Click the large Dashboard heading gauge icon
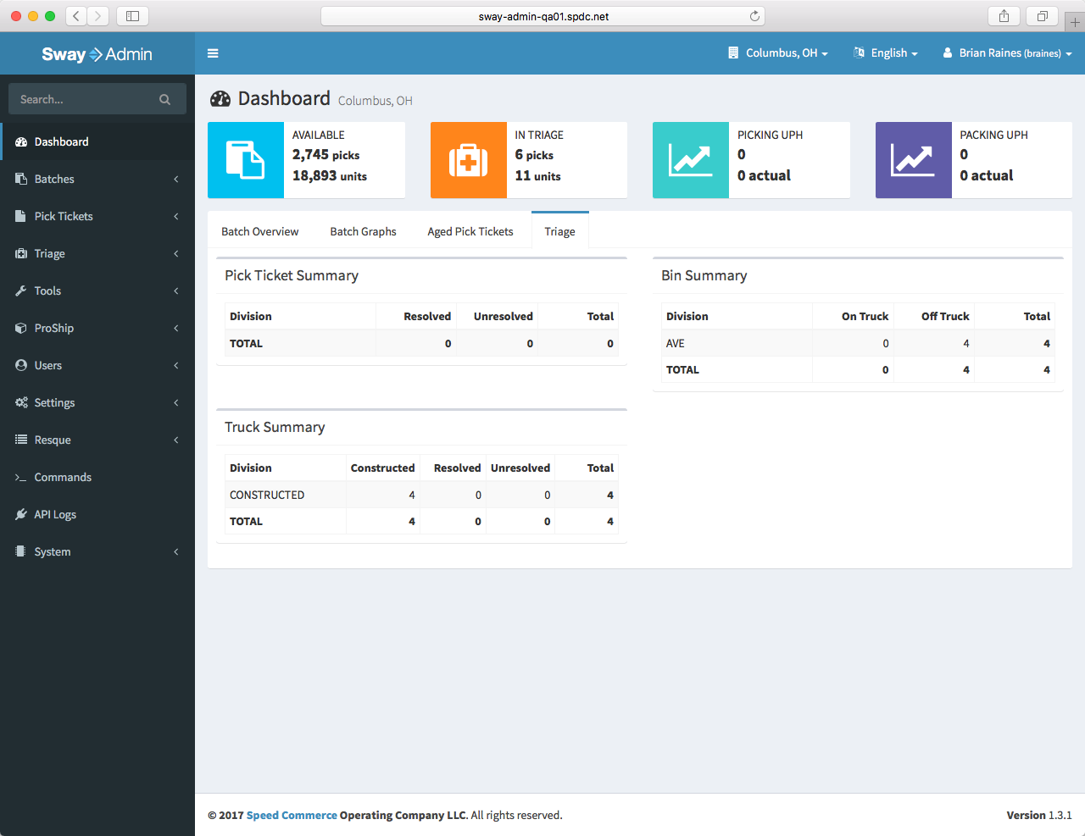 (x=220, y=99)
